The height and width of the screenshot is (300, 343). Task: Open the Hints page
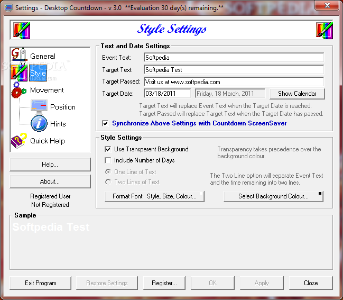pyautogui.click(x=58, y=124)
